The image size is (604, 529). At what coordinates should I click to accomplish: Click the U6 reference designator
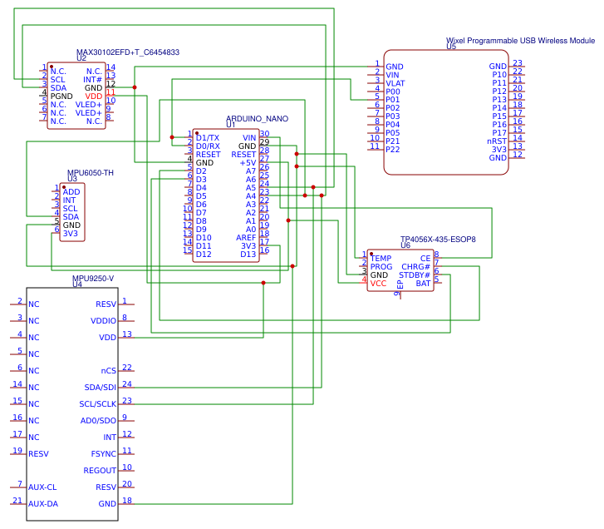coord(405,245)
